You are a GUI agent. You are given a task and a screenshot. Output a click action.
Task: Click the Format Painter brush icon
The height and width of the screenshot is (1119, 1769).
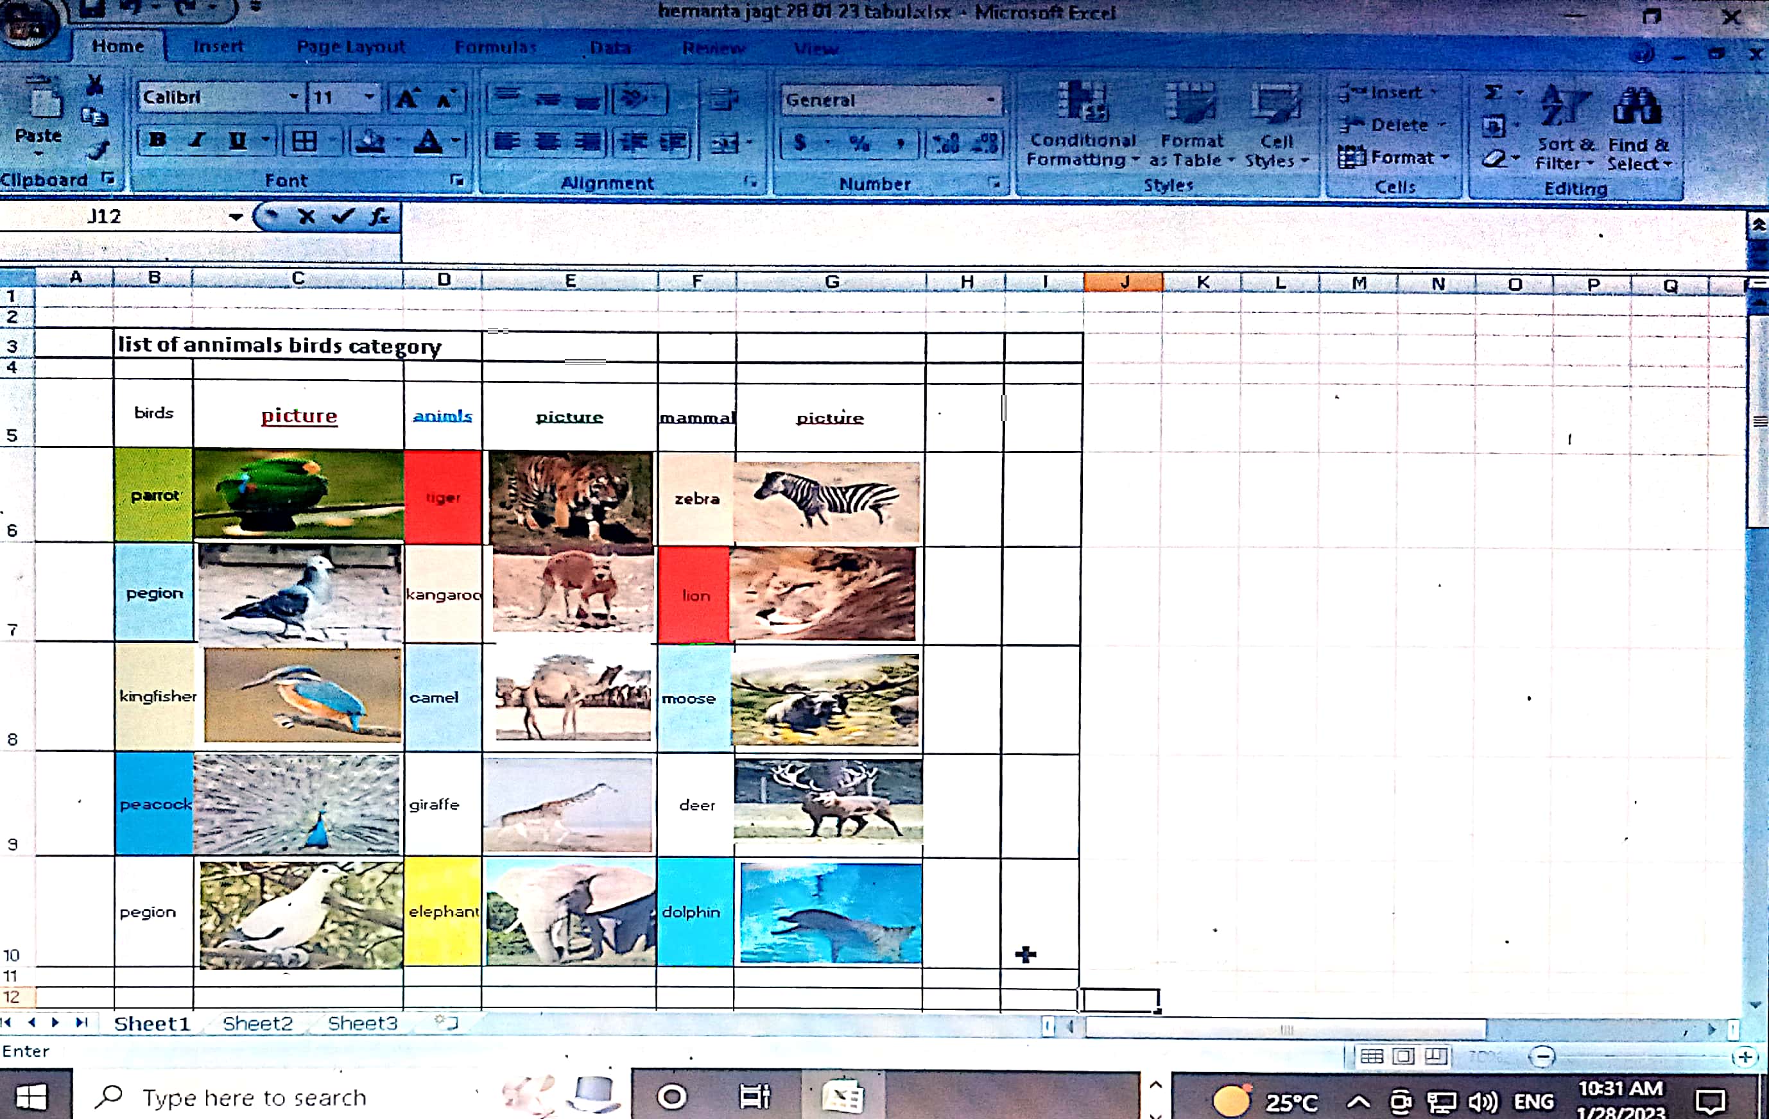point(97,151)
